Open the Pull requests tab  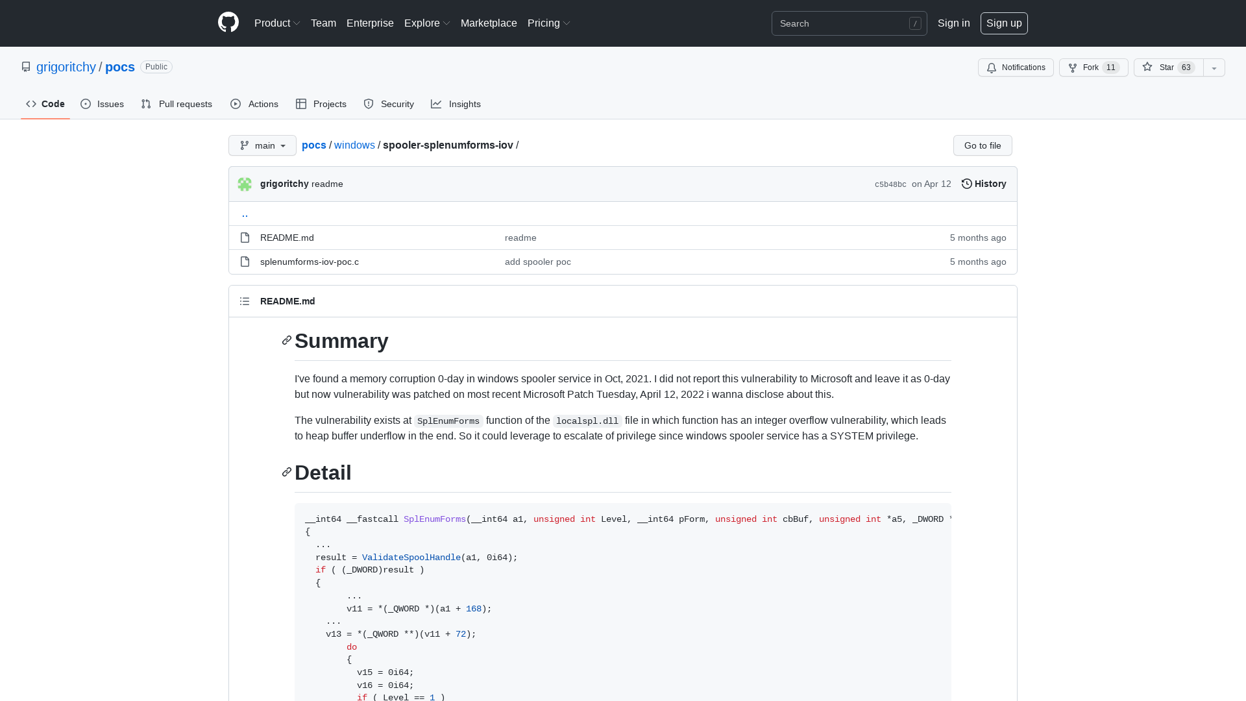[x=177, y=104]
